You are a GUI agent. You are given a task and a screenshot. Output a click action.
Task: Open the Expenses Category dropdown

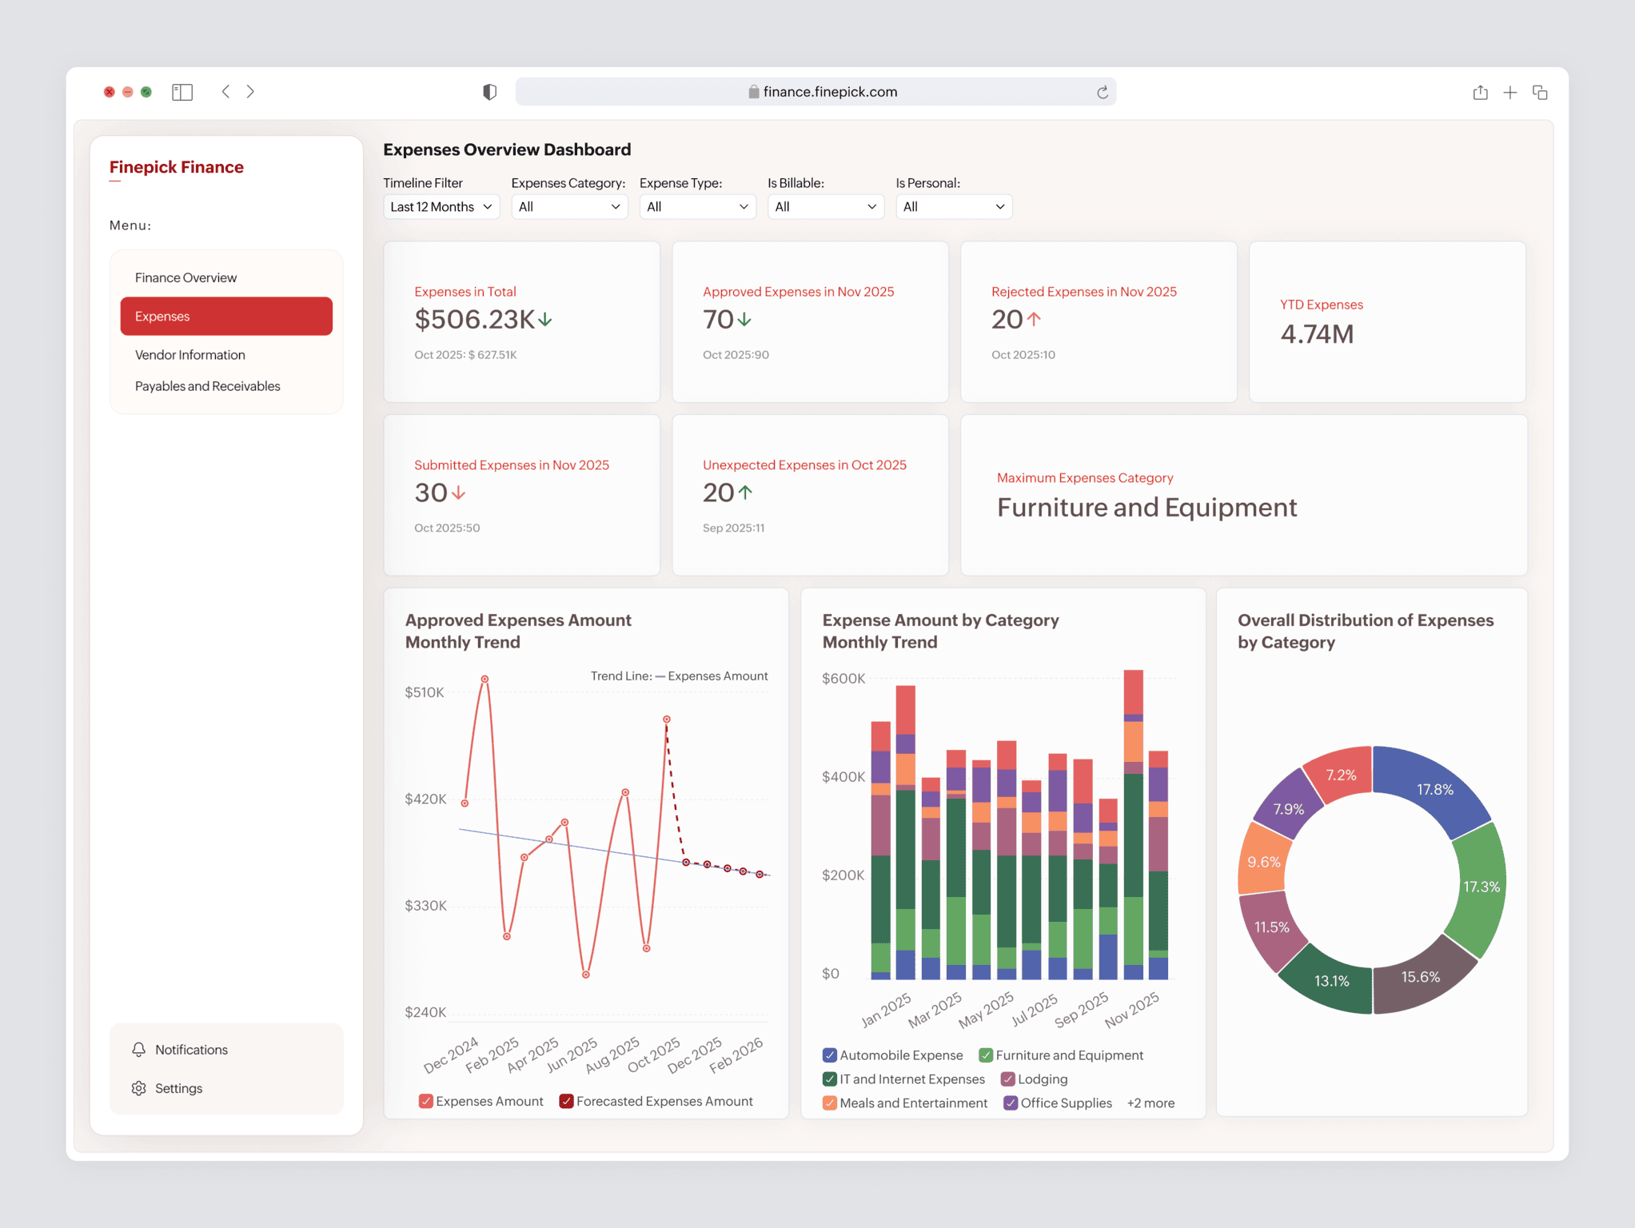pos(569,206)
